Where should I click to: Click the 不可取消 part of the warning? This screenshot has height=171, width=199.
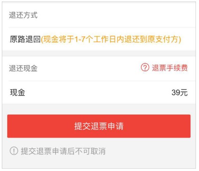[x=90, y=151]
